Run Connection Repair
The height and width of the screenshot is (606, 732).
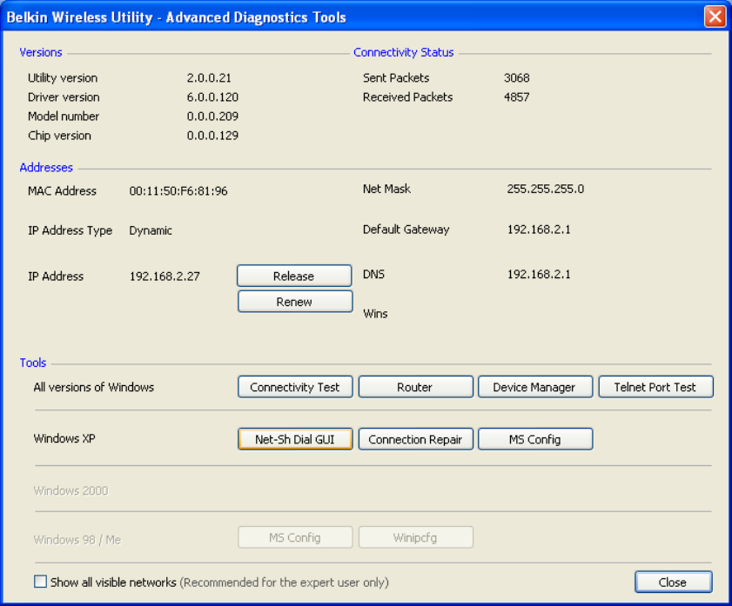click(415, 439)
